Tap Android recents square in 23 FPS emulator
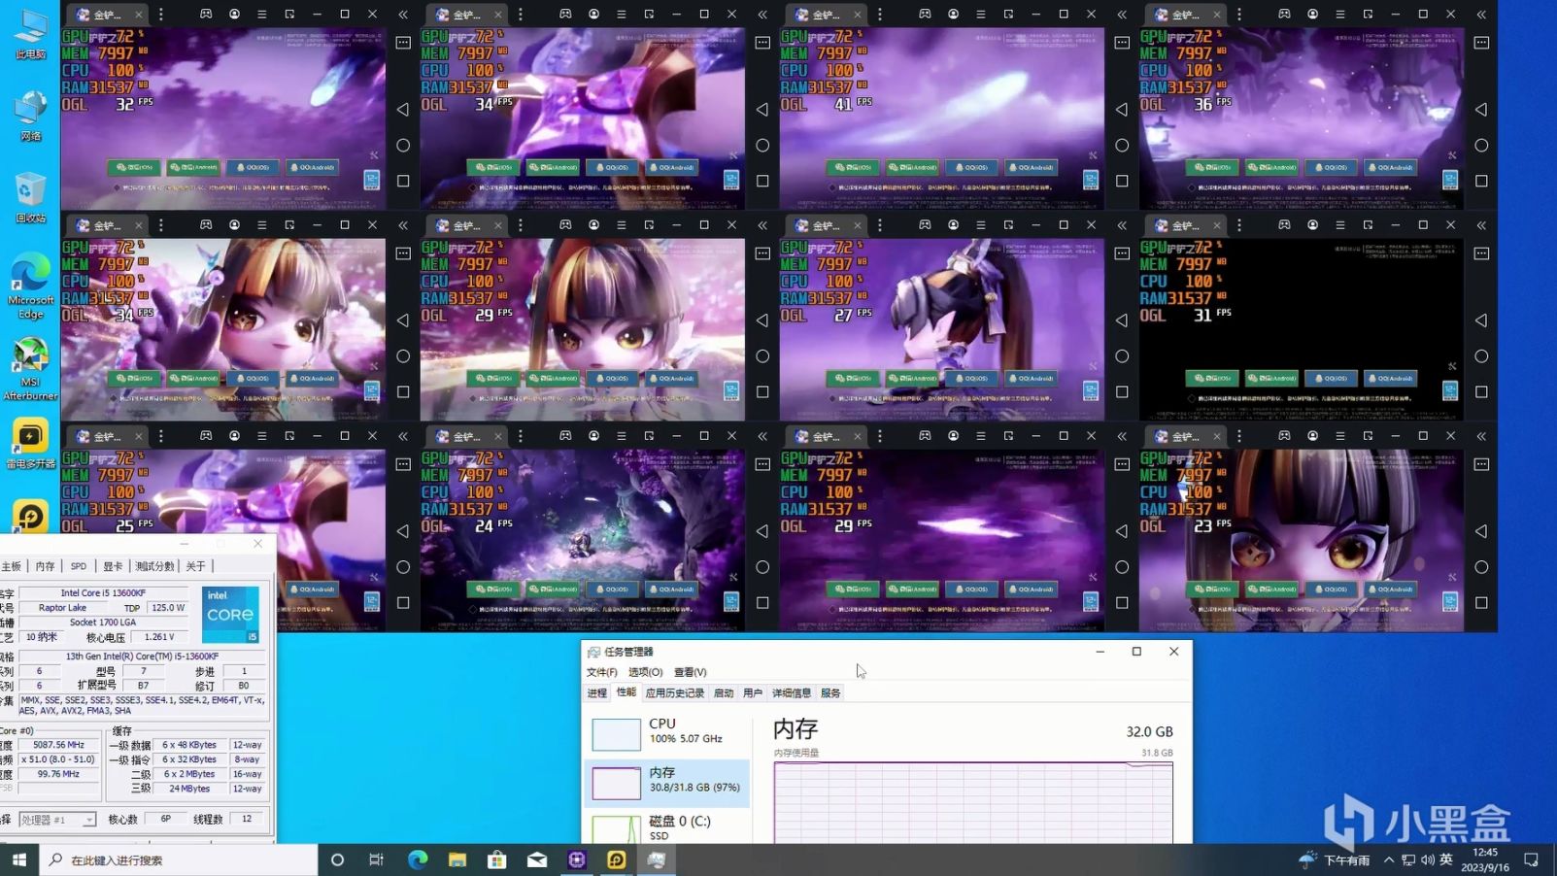Viewport: 1557px width, 876px height. [1481, 603]
